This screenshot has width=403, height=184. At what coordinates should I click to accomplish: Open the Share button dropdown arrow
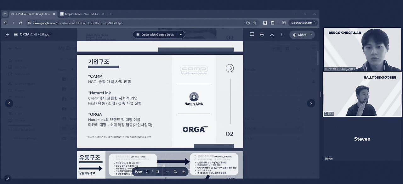(x=311, y=35)
